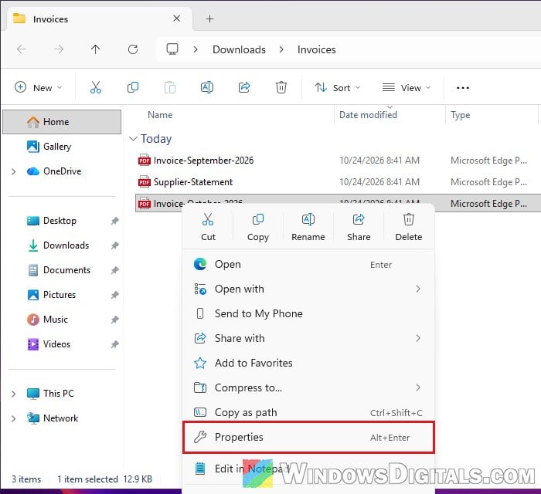Expand the Share with submenu
This screenshot has width=541, height=494.
point(308,338)
